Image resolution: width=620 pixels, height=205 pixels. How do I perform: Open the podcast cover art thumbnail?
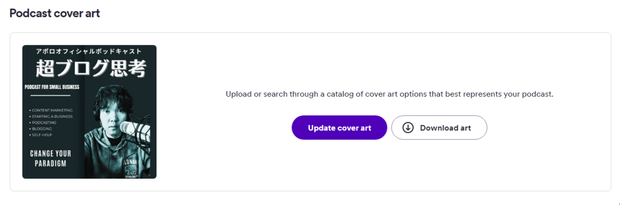point(89,112)
